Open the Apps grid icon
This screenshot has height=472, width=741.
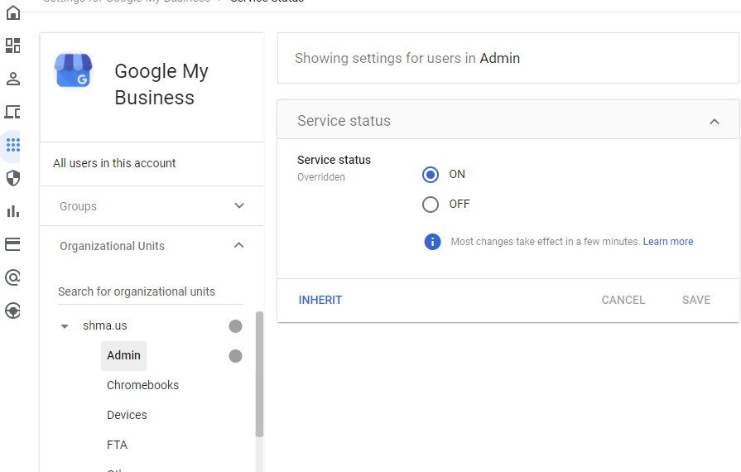12,145
